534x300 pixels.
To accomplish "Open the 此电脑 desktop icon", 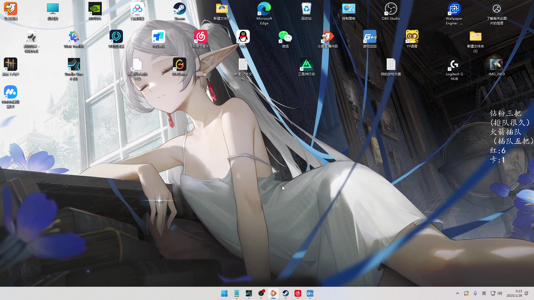I will (53, 11).
